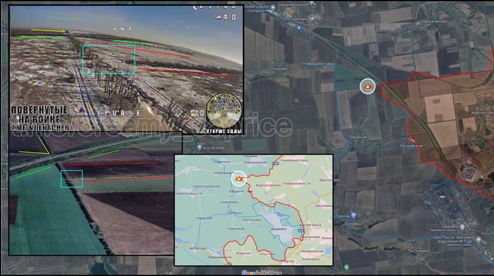The height and width of the screenshot is (276, 494).
Task: Open the Нова Пошта location pin
Action: click(x=479, y=239)
